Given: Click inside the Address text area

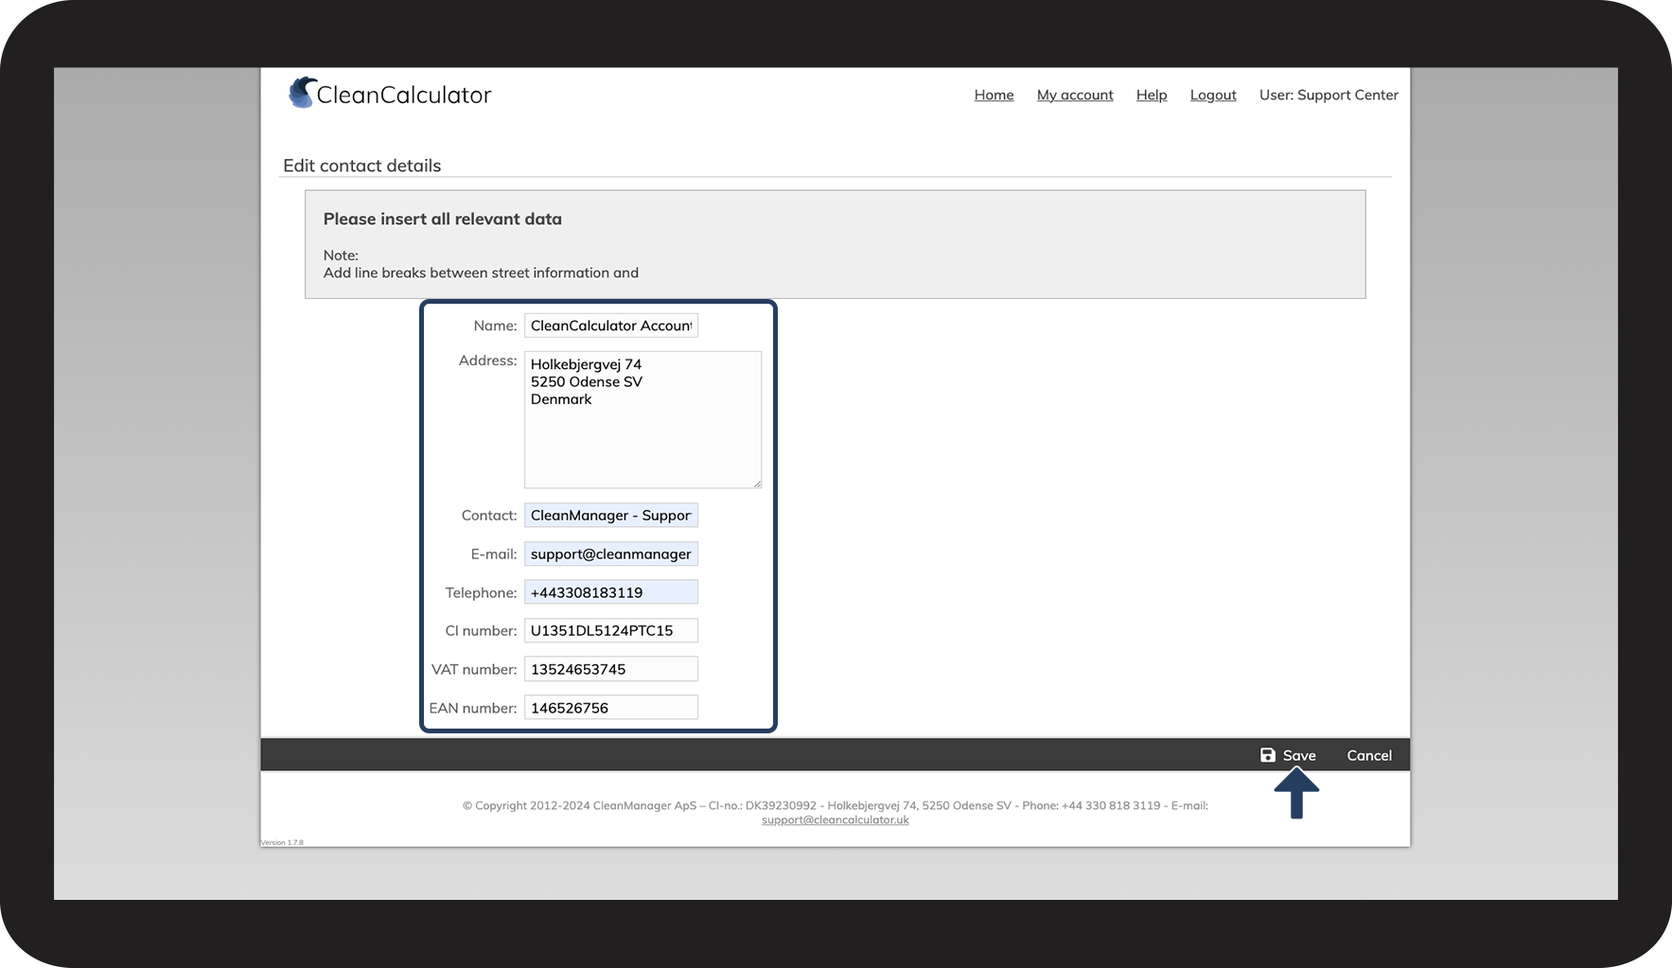Looking at the screenshot, I should pos(642,420).
